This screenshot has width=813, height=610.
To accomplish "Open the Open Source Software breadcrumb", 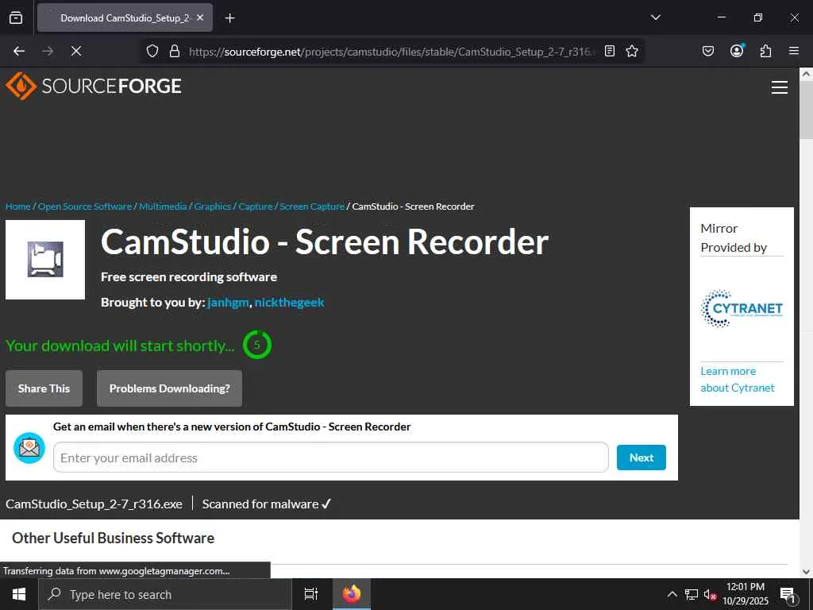I will pos(85,207).
